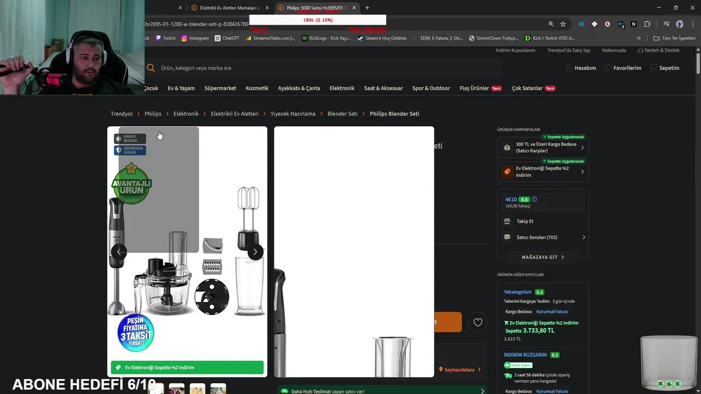Click the Notion extension icon

coord(634,24)
